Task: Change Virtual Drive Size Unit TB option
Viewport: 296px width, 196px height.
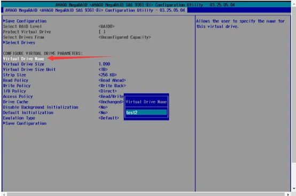Action: (x=103, y=69)
